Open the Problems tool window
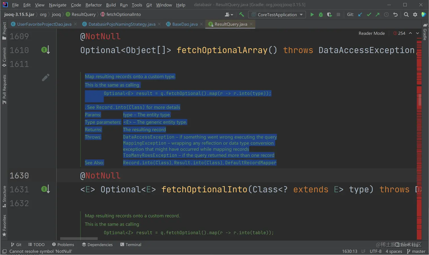This screenshot has width=429, height=255. point(63,245)
